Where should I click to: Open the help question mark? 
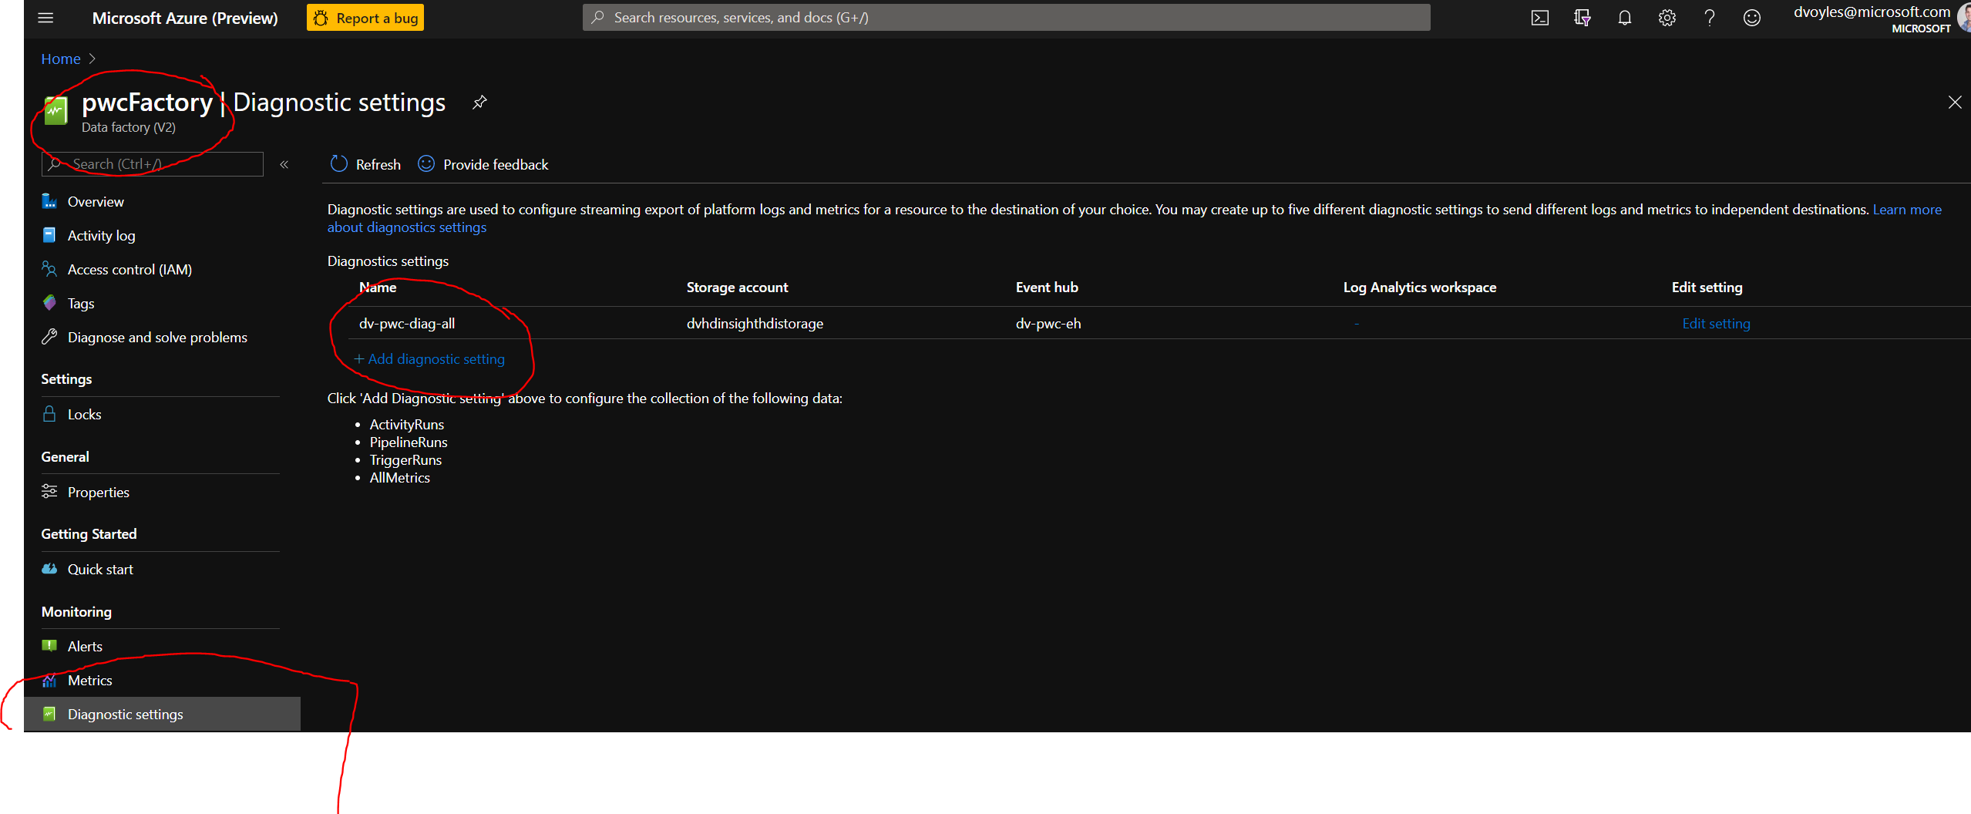pos(1709,18)
